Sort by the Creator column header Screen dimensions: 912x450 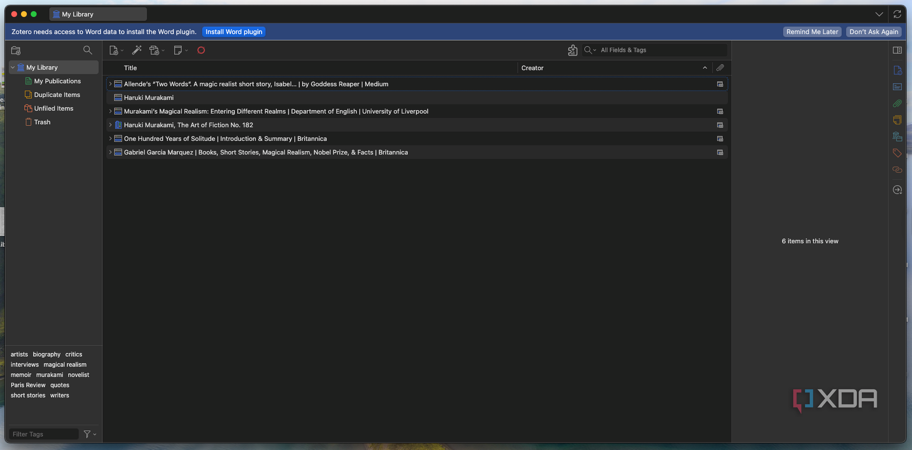tap(615, 68)
